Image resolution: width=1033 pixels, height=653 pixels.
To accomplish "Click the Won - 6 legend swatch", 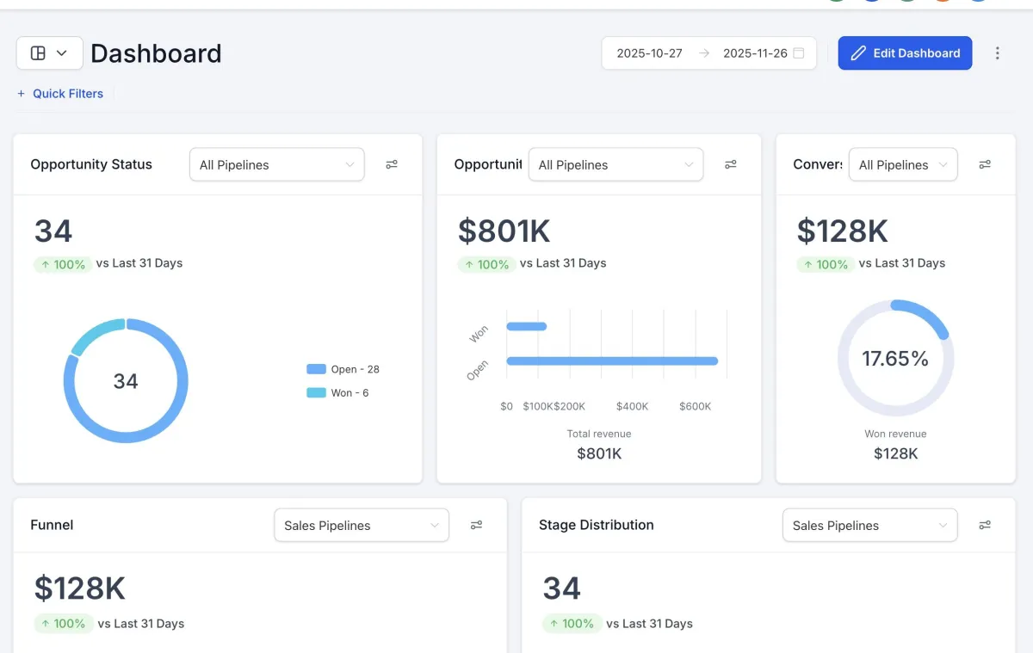I will pyautogui.click(x=316, y=392).
